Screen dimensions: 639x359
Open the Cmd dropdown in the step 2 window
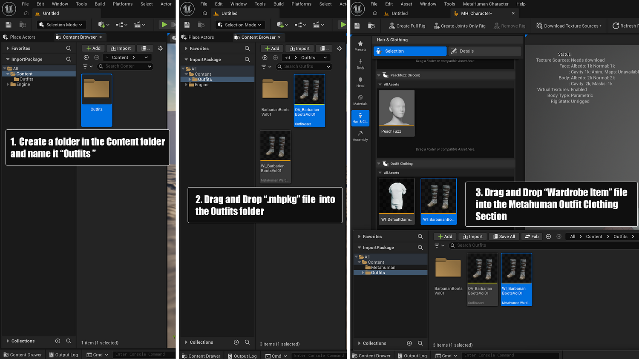[x=276, y=356]
